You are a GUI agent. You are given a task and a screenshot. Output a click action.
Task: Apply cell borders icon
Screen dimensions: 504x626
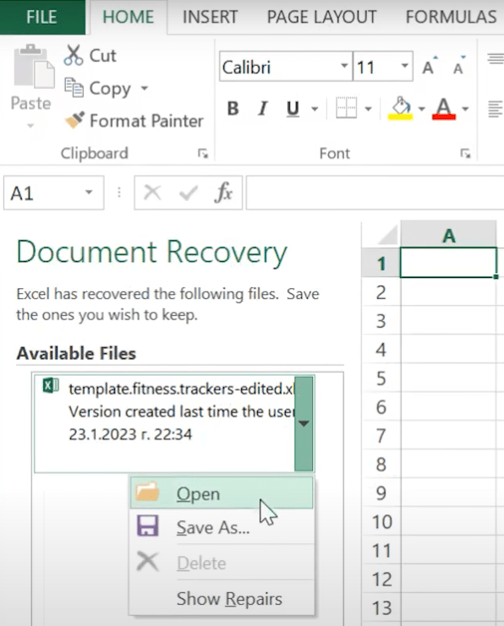point(346,108)
